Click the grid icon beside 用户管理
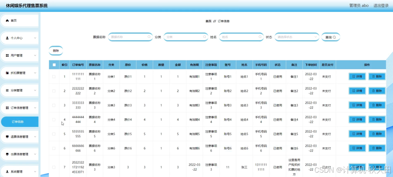The height and width of the screenshot is (177, 393). (7, 55)
